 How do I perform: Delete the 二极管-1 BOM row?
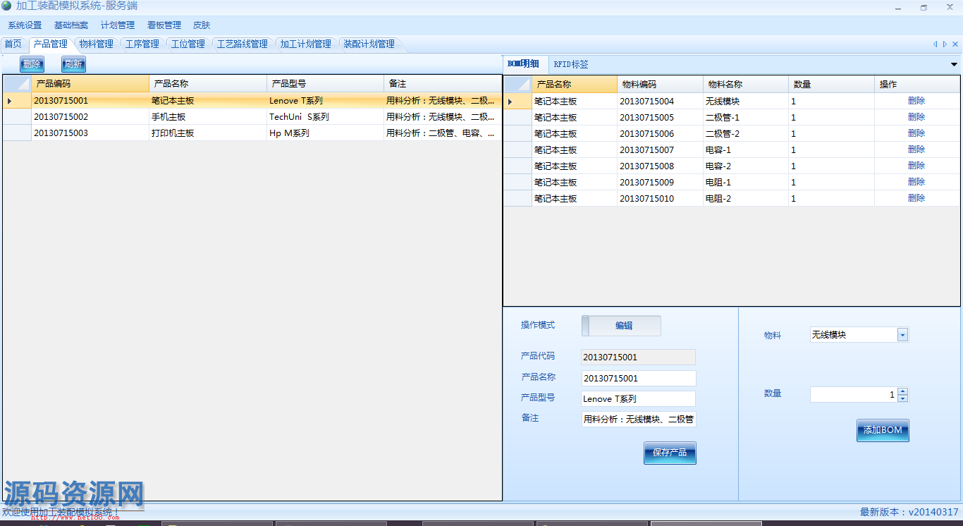[916, 117]
